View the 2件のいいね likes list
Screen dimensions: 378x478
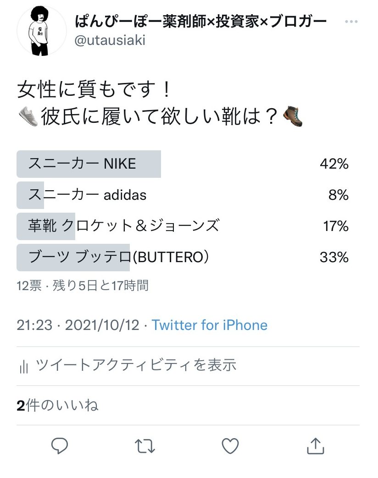(x=58, y=406)
